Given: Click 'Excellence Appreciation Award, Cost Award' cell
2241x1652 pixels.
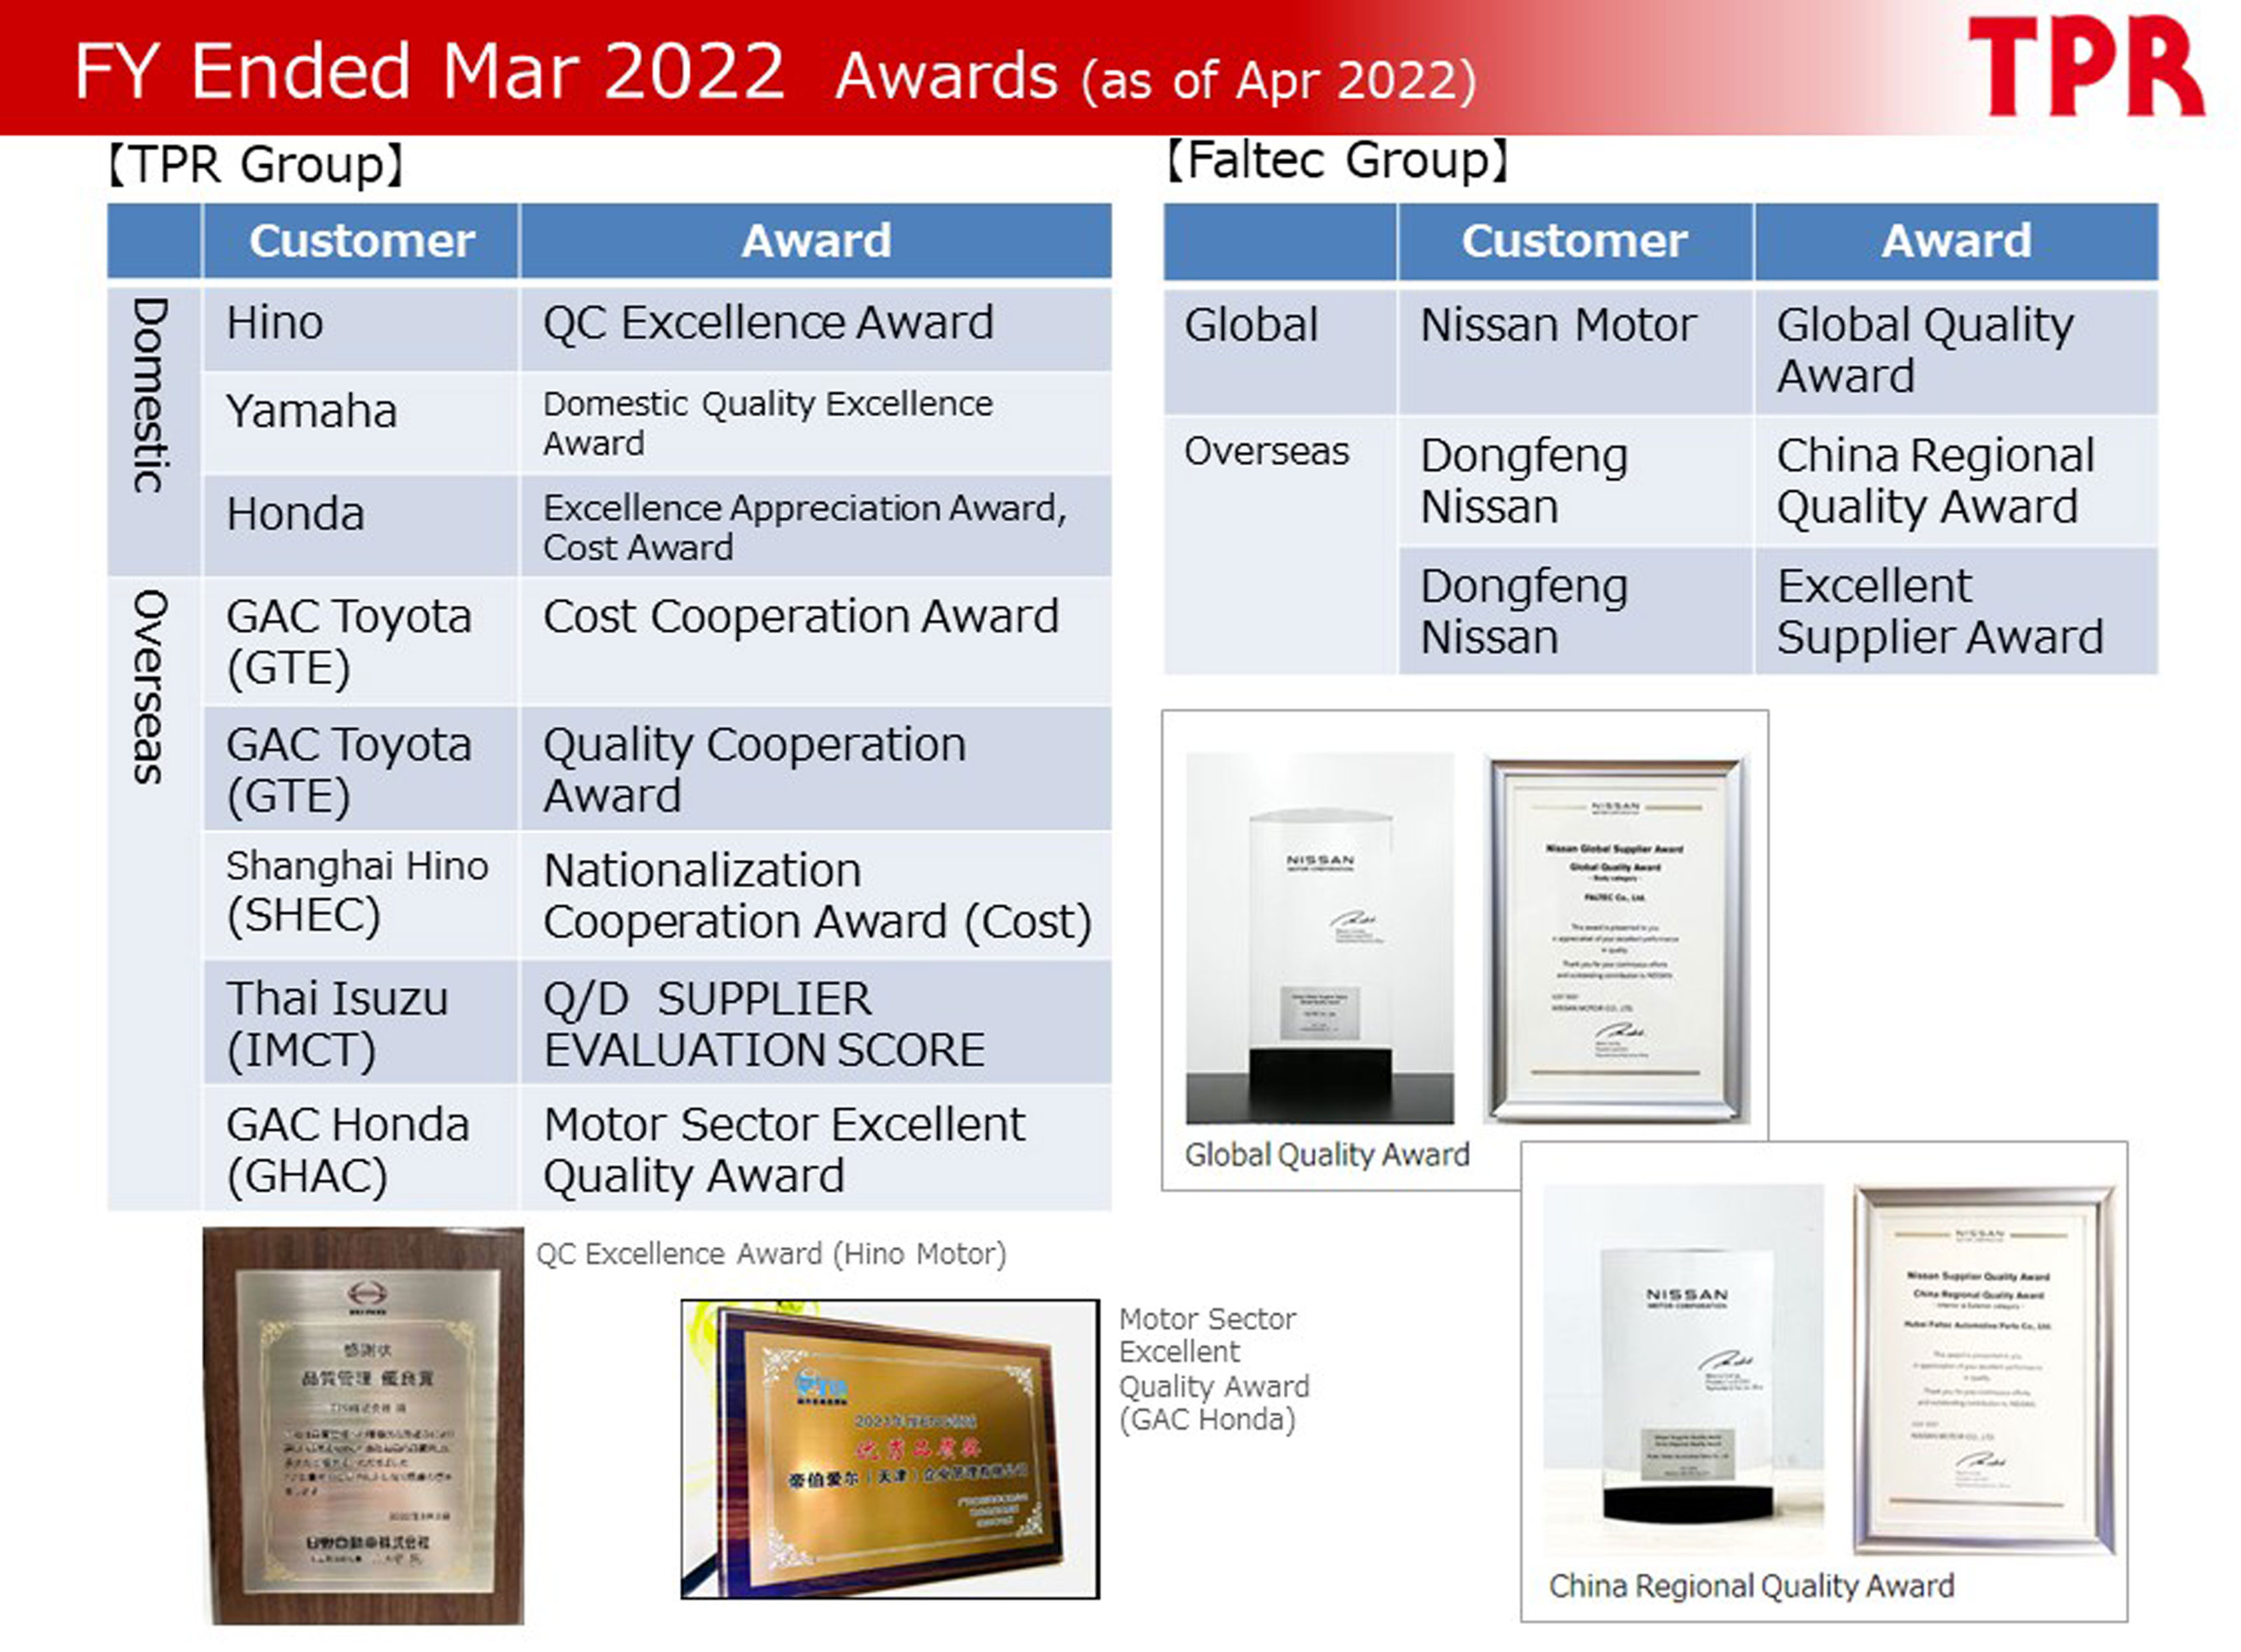Looking at the screenshot, I should [x=816, y=526].
